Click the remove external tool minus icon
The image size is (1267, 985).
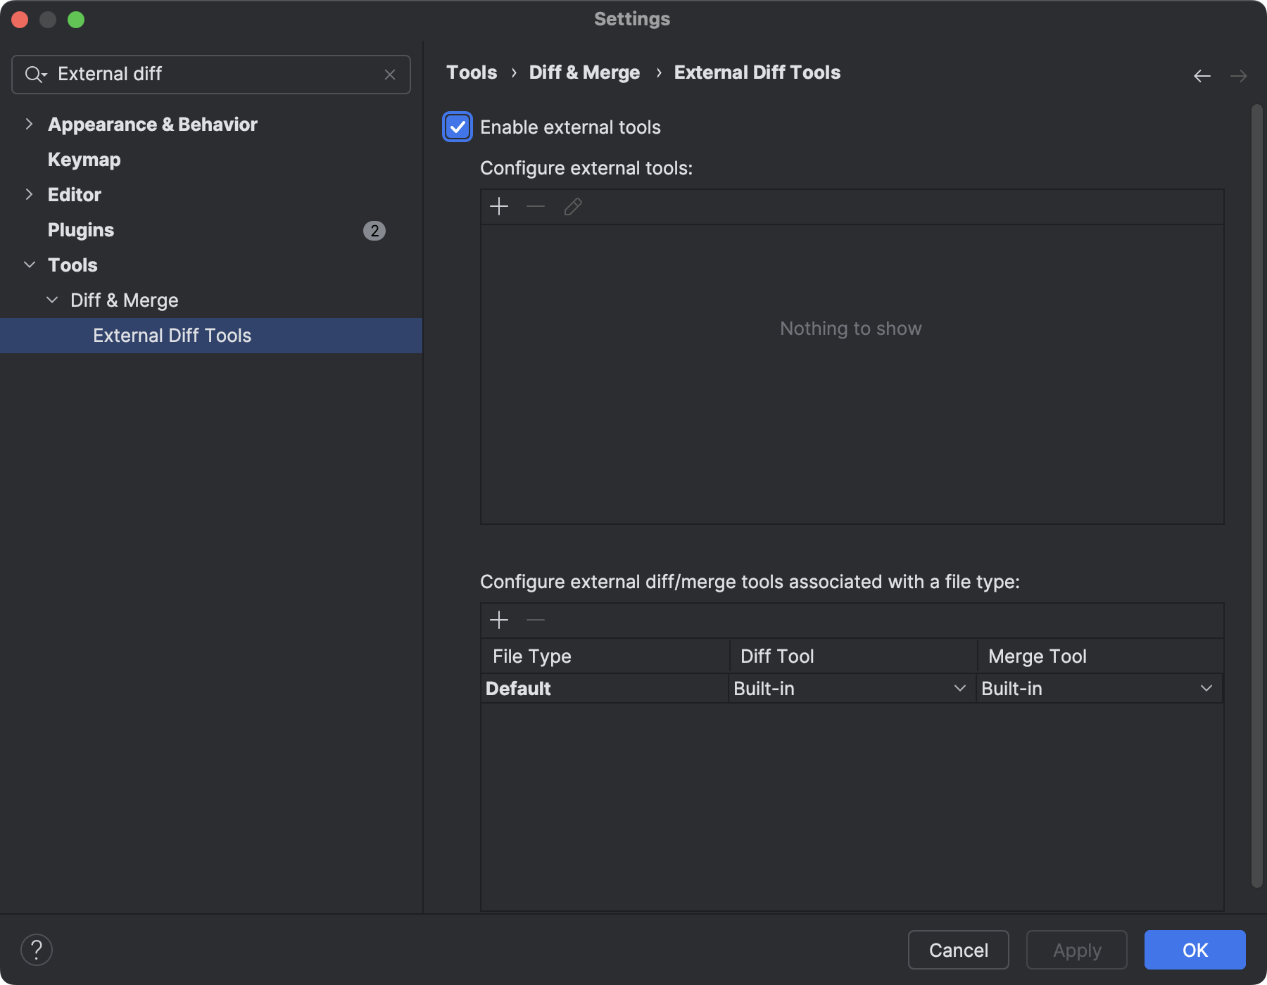(535, 206)
